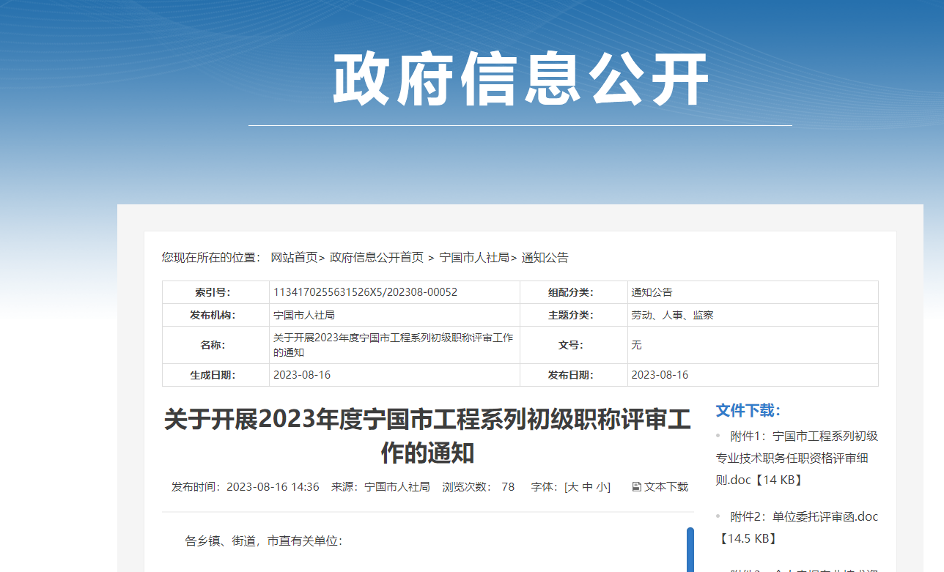Open the 文本下载 text download link

click(665, 487)
